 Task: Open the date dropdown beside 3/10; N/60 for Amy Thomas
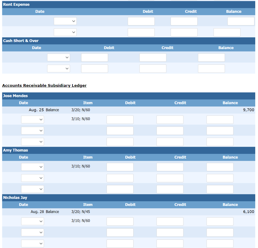[x=33, y=167]
